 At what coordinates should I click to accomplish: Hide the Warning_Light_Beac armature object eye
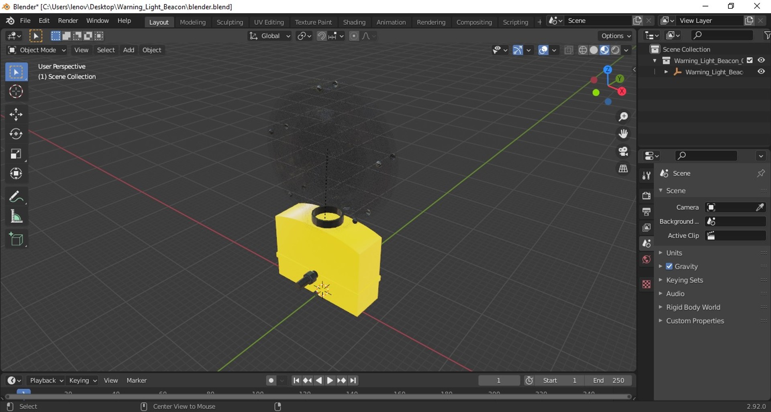pyautogui.click(x=761, y=72)
